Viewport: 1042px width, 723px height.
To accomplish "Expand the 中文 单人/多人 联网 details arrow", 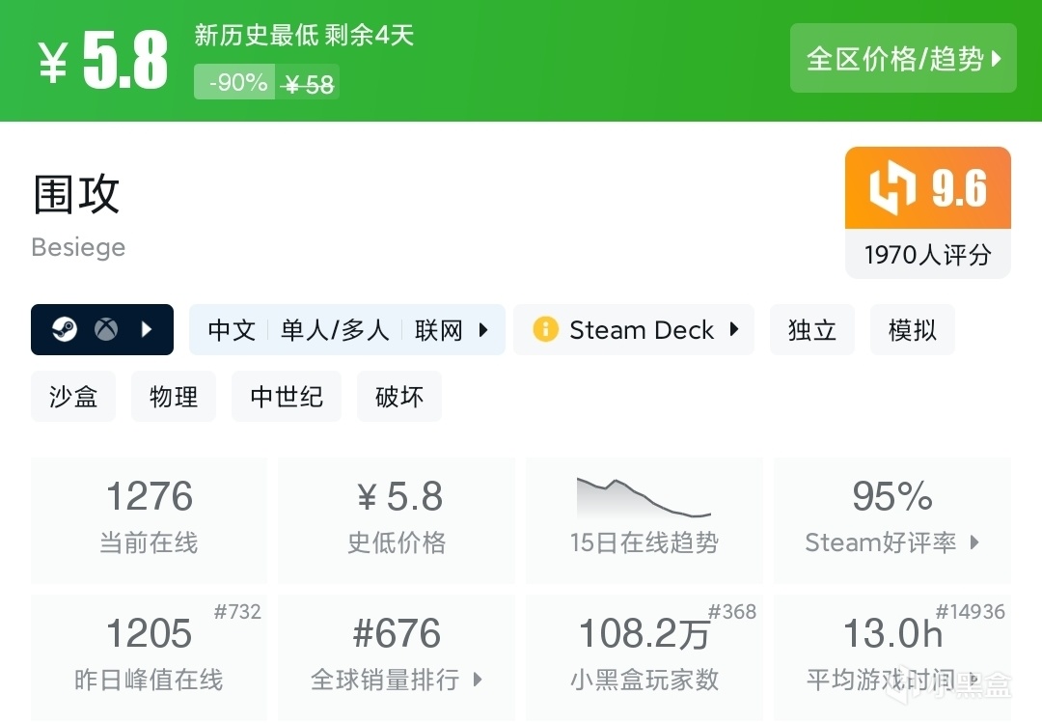I will click(483, 330).
